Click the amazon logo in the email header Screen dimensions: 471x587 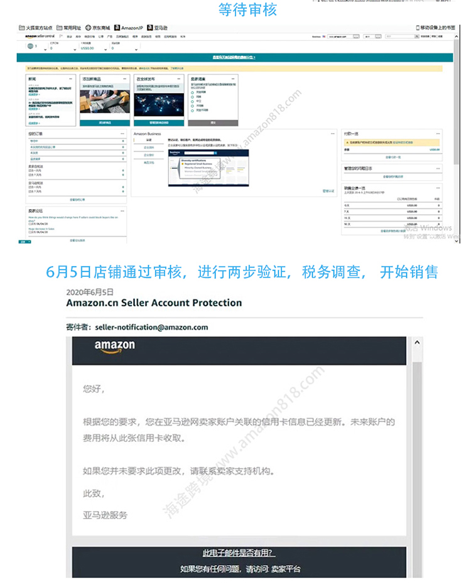tap(114, 347)
